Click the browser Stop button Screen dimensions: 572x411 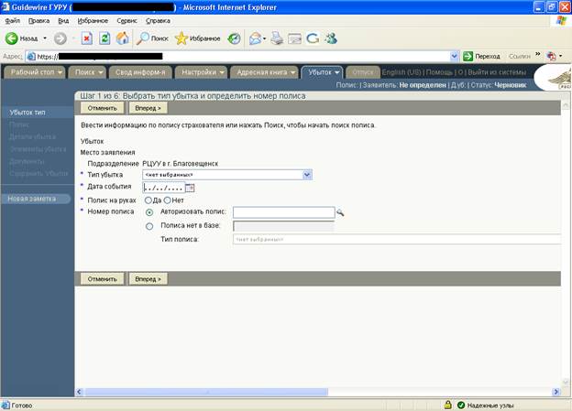click(86, 38)
